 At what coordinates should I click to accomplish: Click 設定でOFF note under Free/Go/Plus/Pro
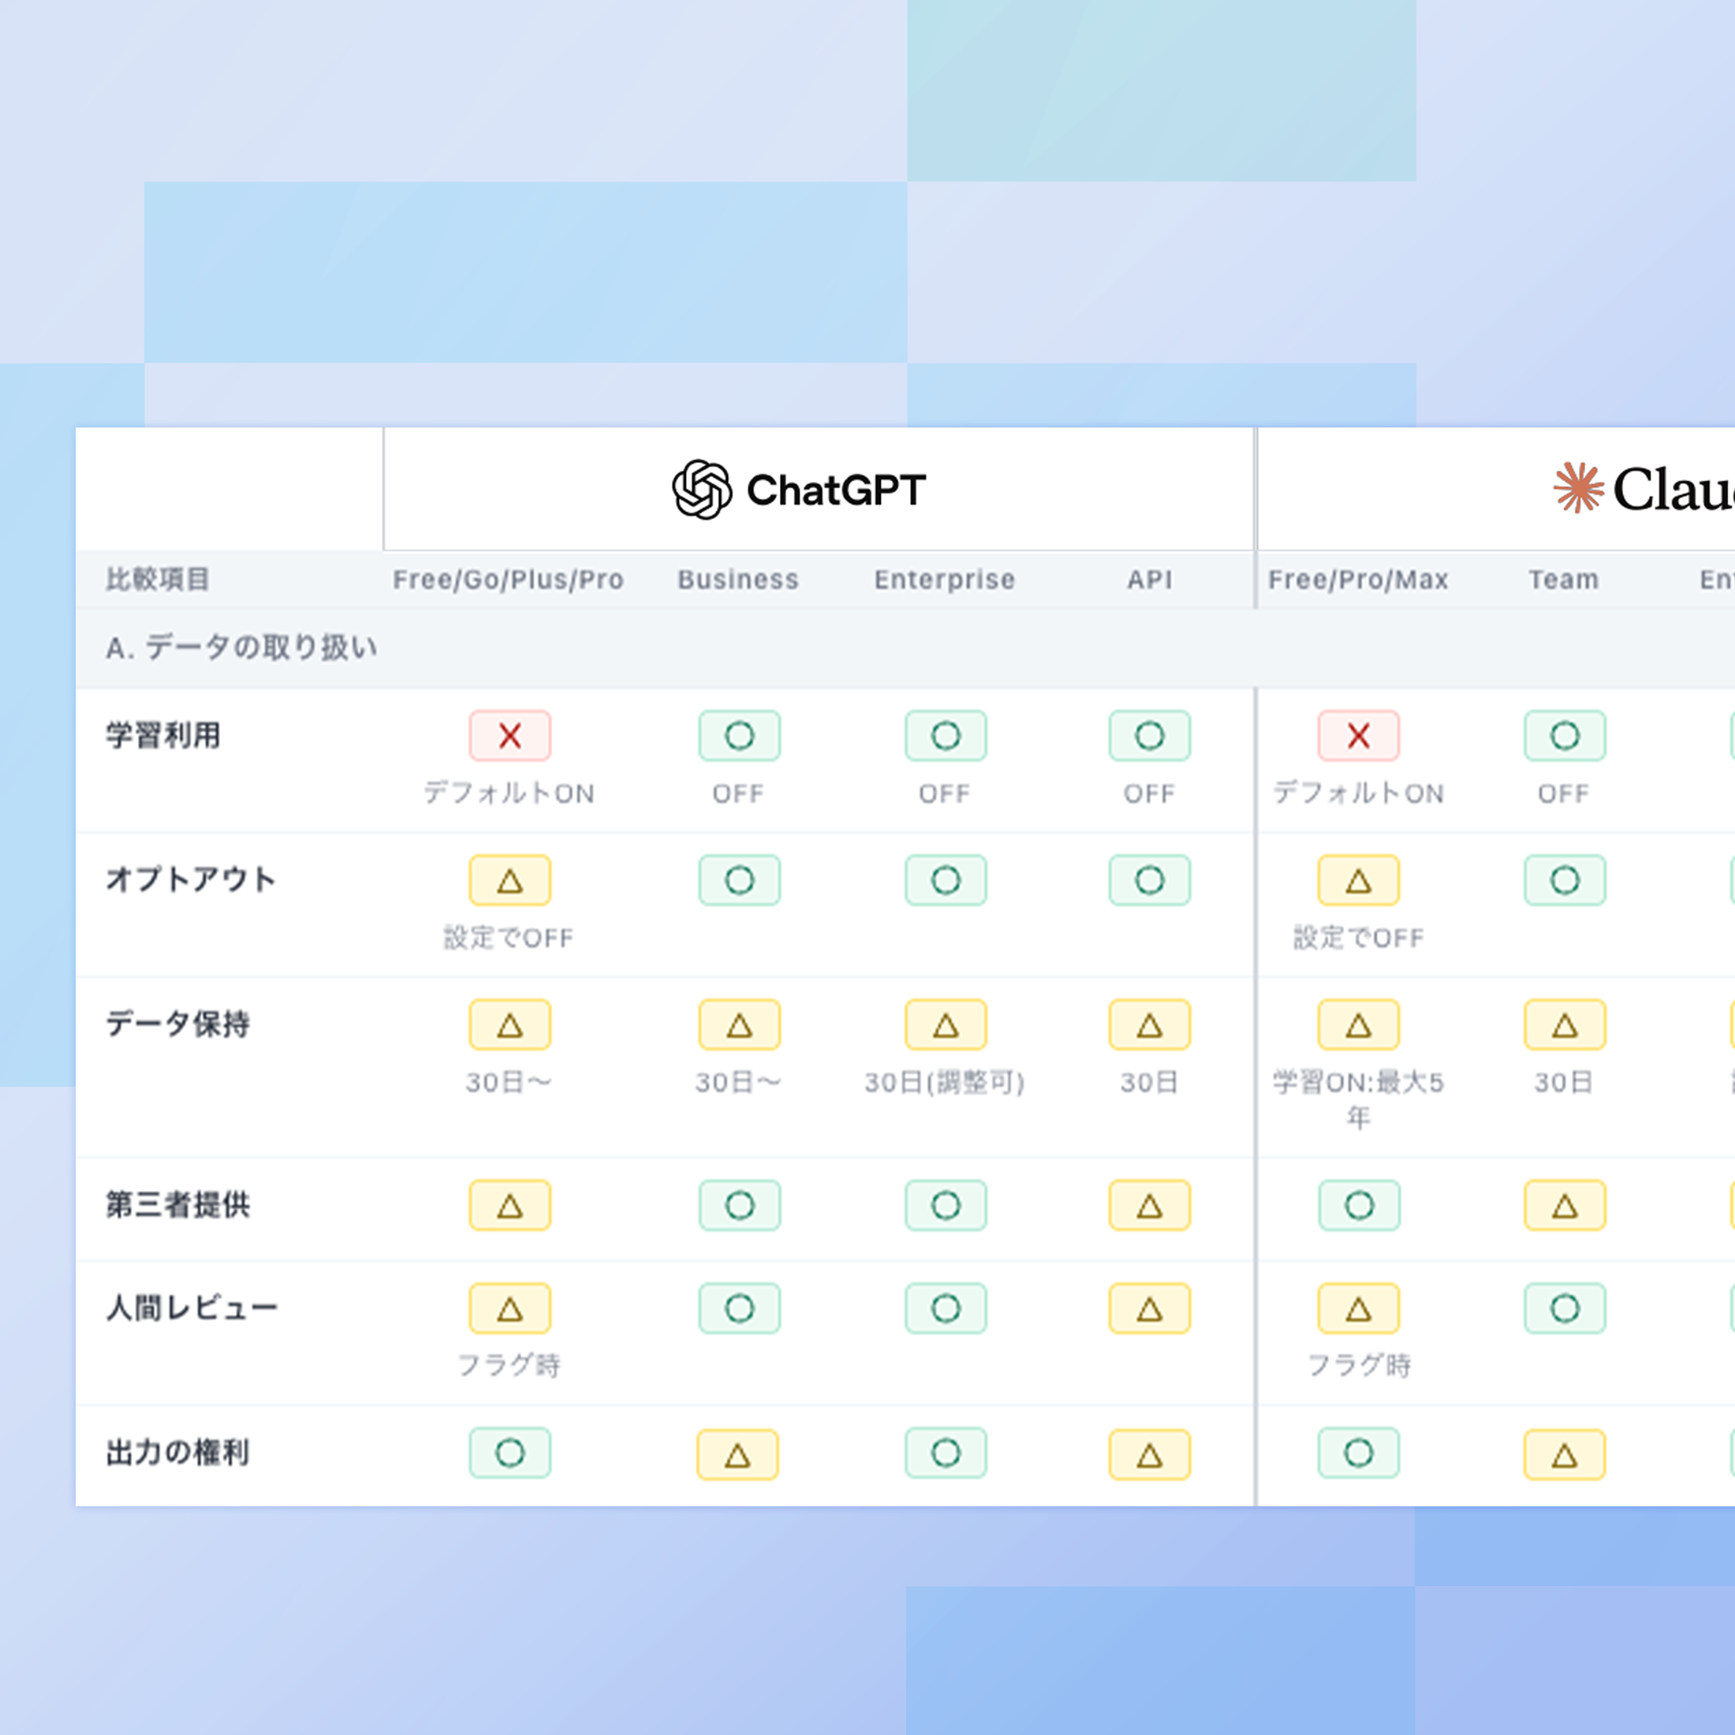[509, 938]
